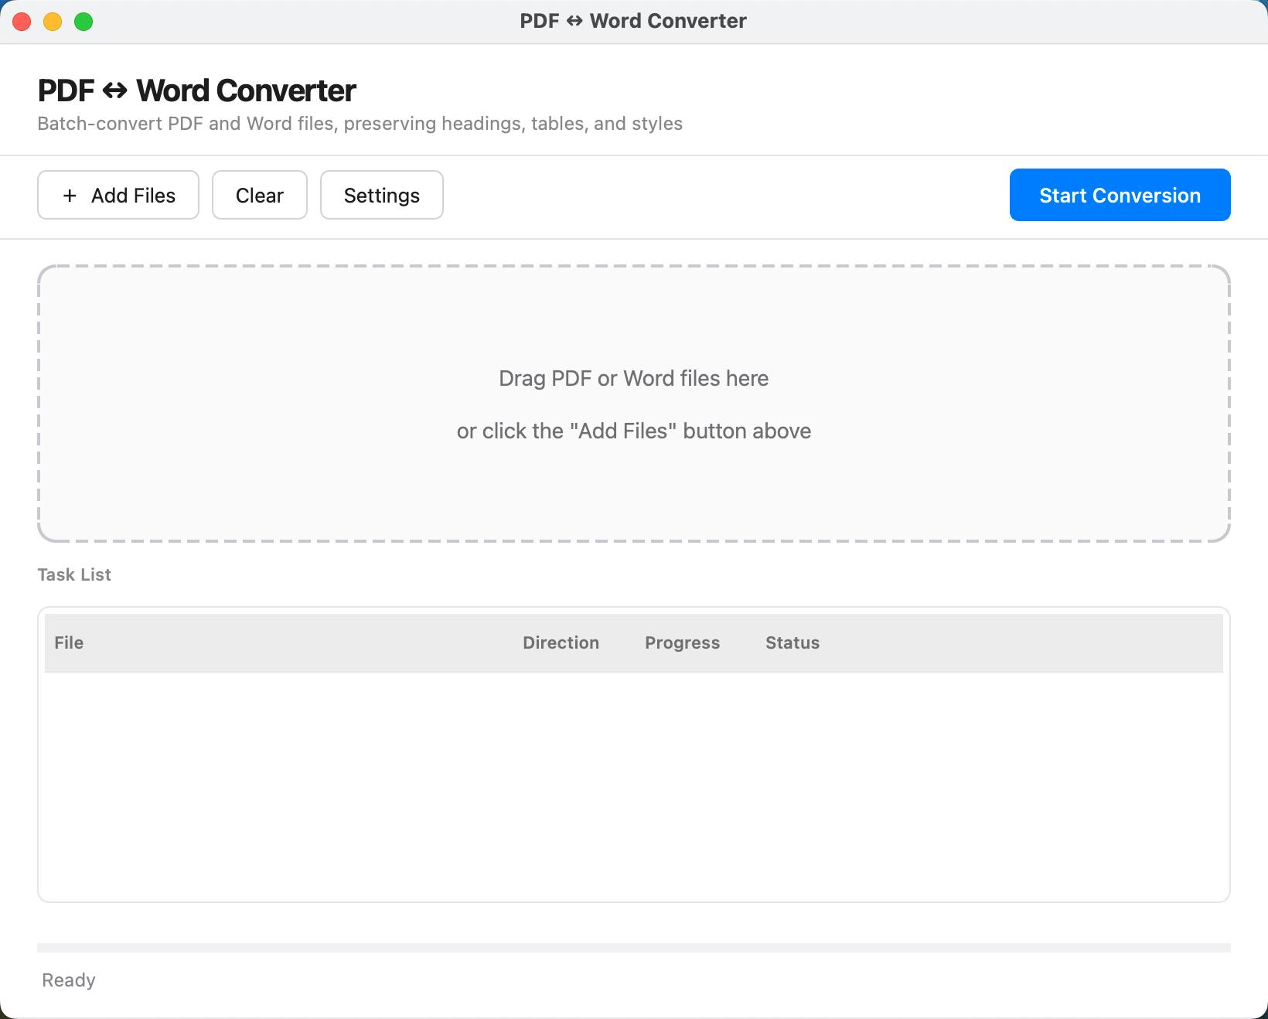The width and height of the screenshot is (1268, 1019).
Task: Select the Status column header
Action: (x=792, y=642)
